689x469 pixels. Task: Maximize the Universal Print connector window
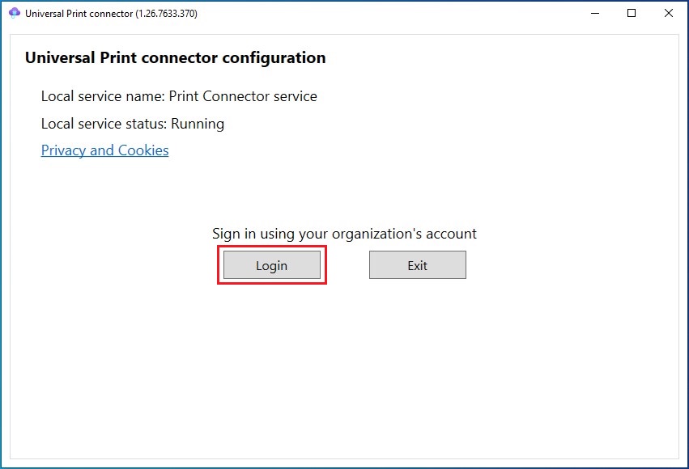click(x=632, y=13)
